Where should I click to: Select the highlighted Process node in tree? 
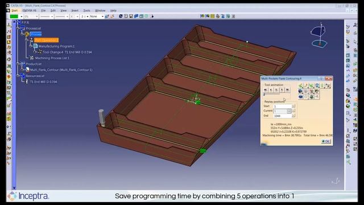[36, 34]
